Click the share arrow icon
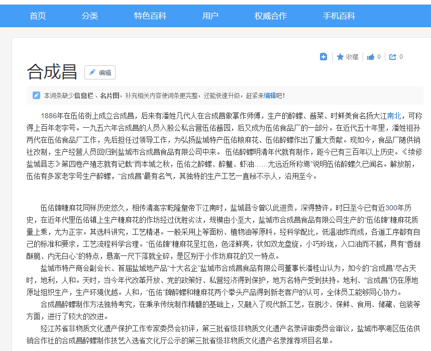Viewport: 431px width, 351px height. (392, 57)
